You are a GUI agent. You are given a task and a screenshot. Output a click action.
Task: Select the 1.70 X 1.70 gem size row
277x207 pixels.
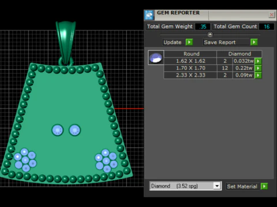209,68
